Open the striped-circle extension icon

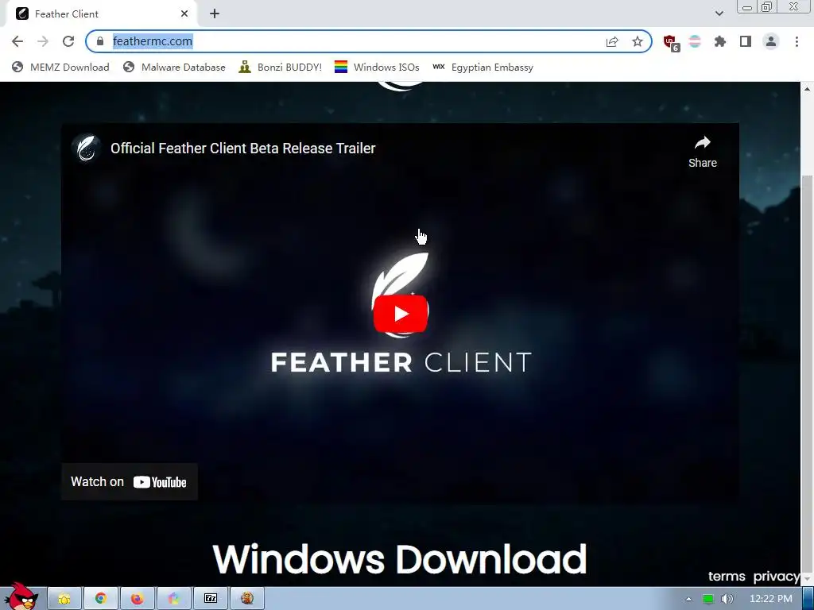pos(695,41)
